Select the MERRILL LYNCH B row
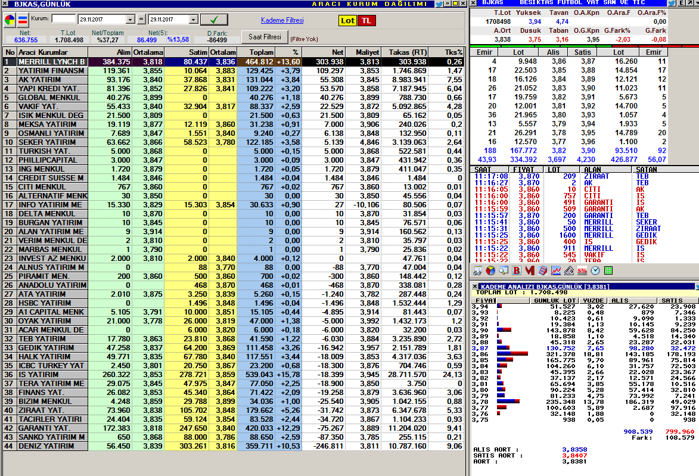Image resolution: width=699 pixels, height=476 pixels. point(233,62)
